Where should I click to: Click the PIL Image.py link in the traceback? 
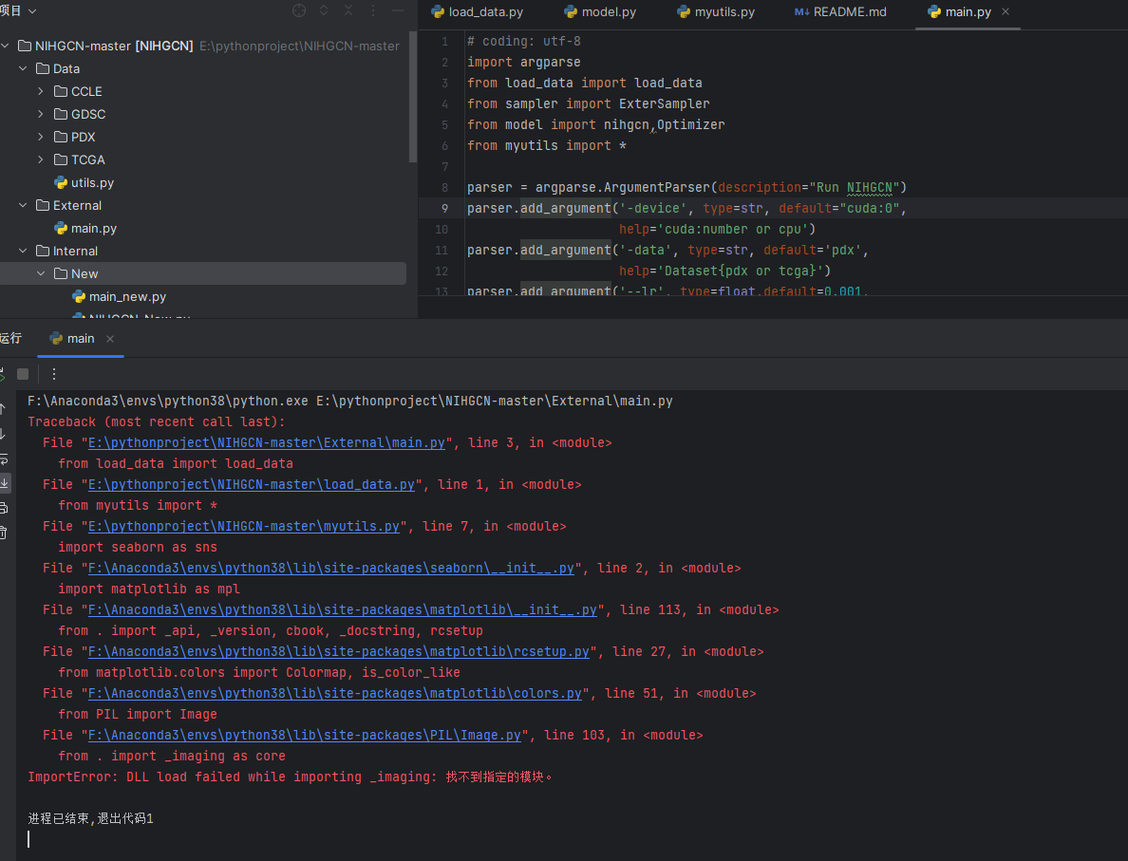[x=302, y=735]
